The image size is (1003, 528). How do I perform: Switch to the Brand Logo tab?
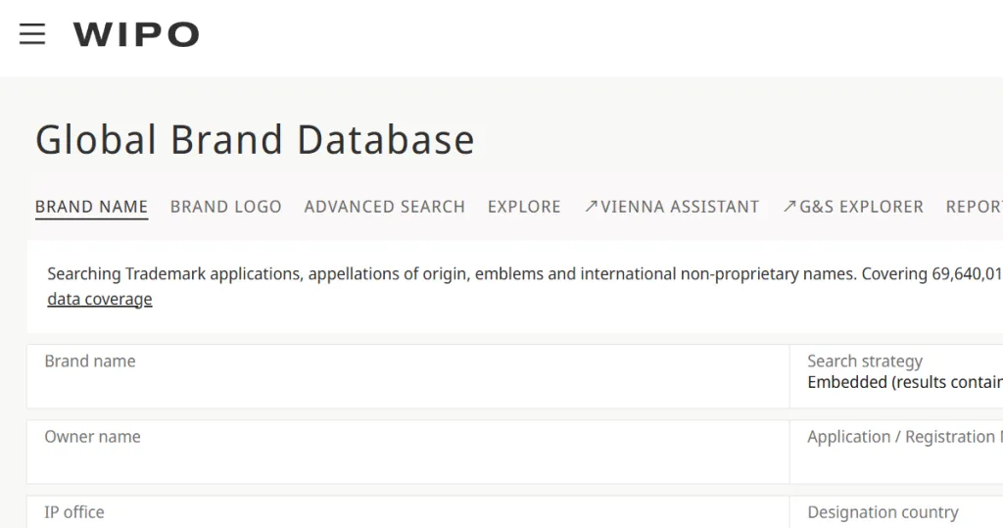click(225, 207)
